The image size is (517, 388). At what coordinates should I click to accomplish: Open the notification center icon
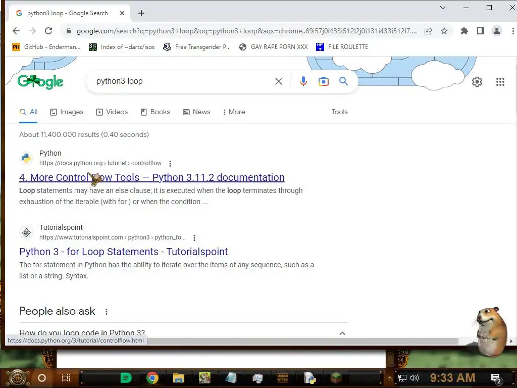496,378
